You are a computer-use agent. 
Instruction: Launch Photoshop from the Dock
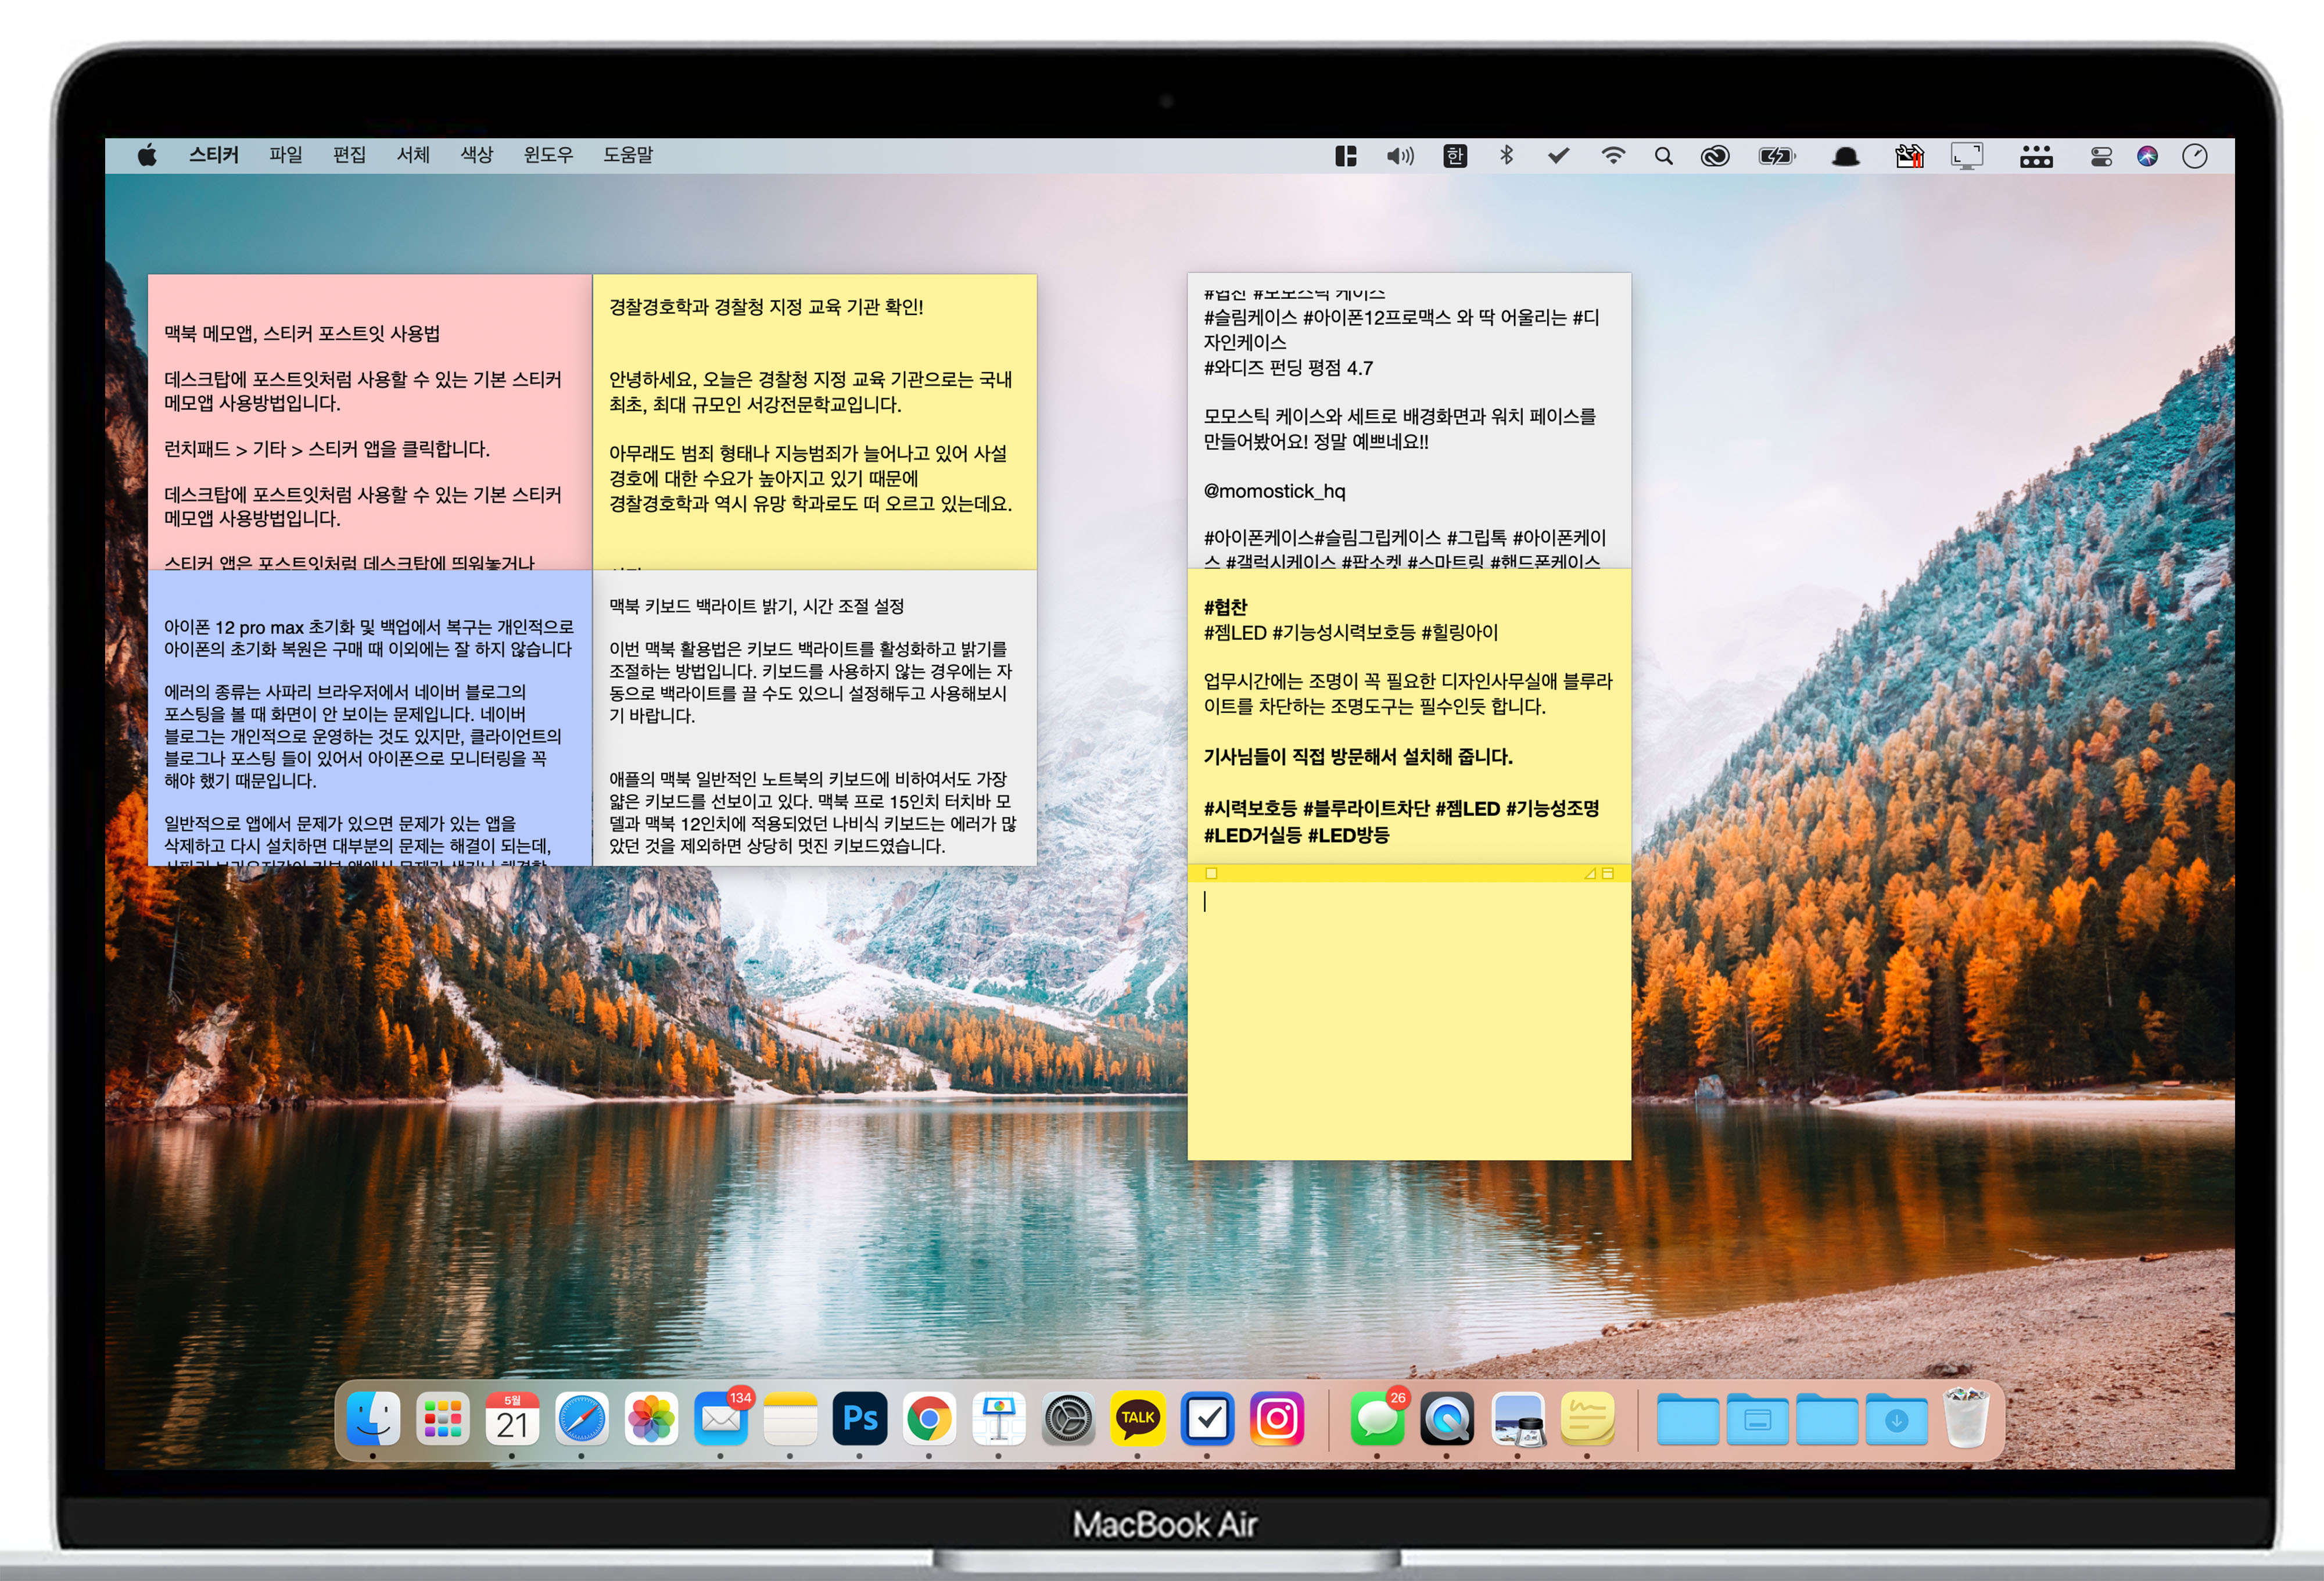pyautogui.click(x=860, y=1418)
